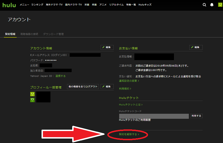Click the Huluチケット section heading
The height and width of the screenshot is (143, 223).
tap(129, 98)
